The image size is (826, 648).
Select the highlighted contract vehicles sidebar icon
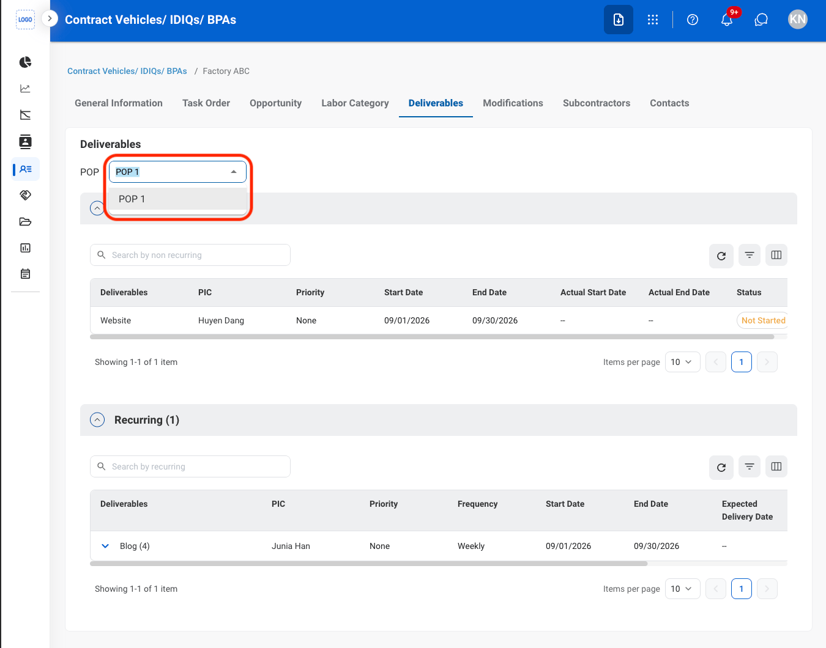point(26,169)
